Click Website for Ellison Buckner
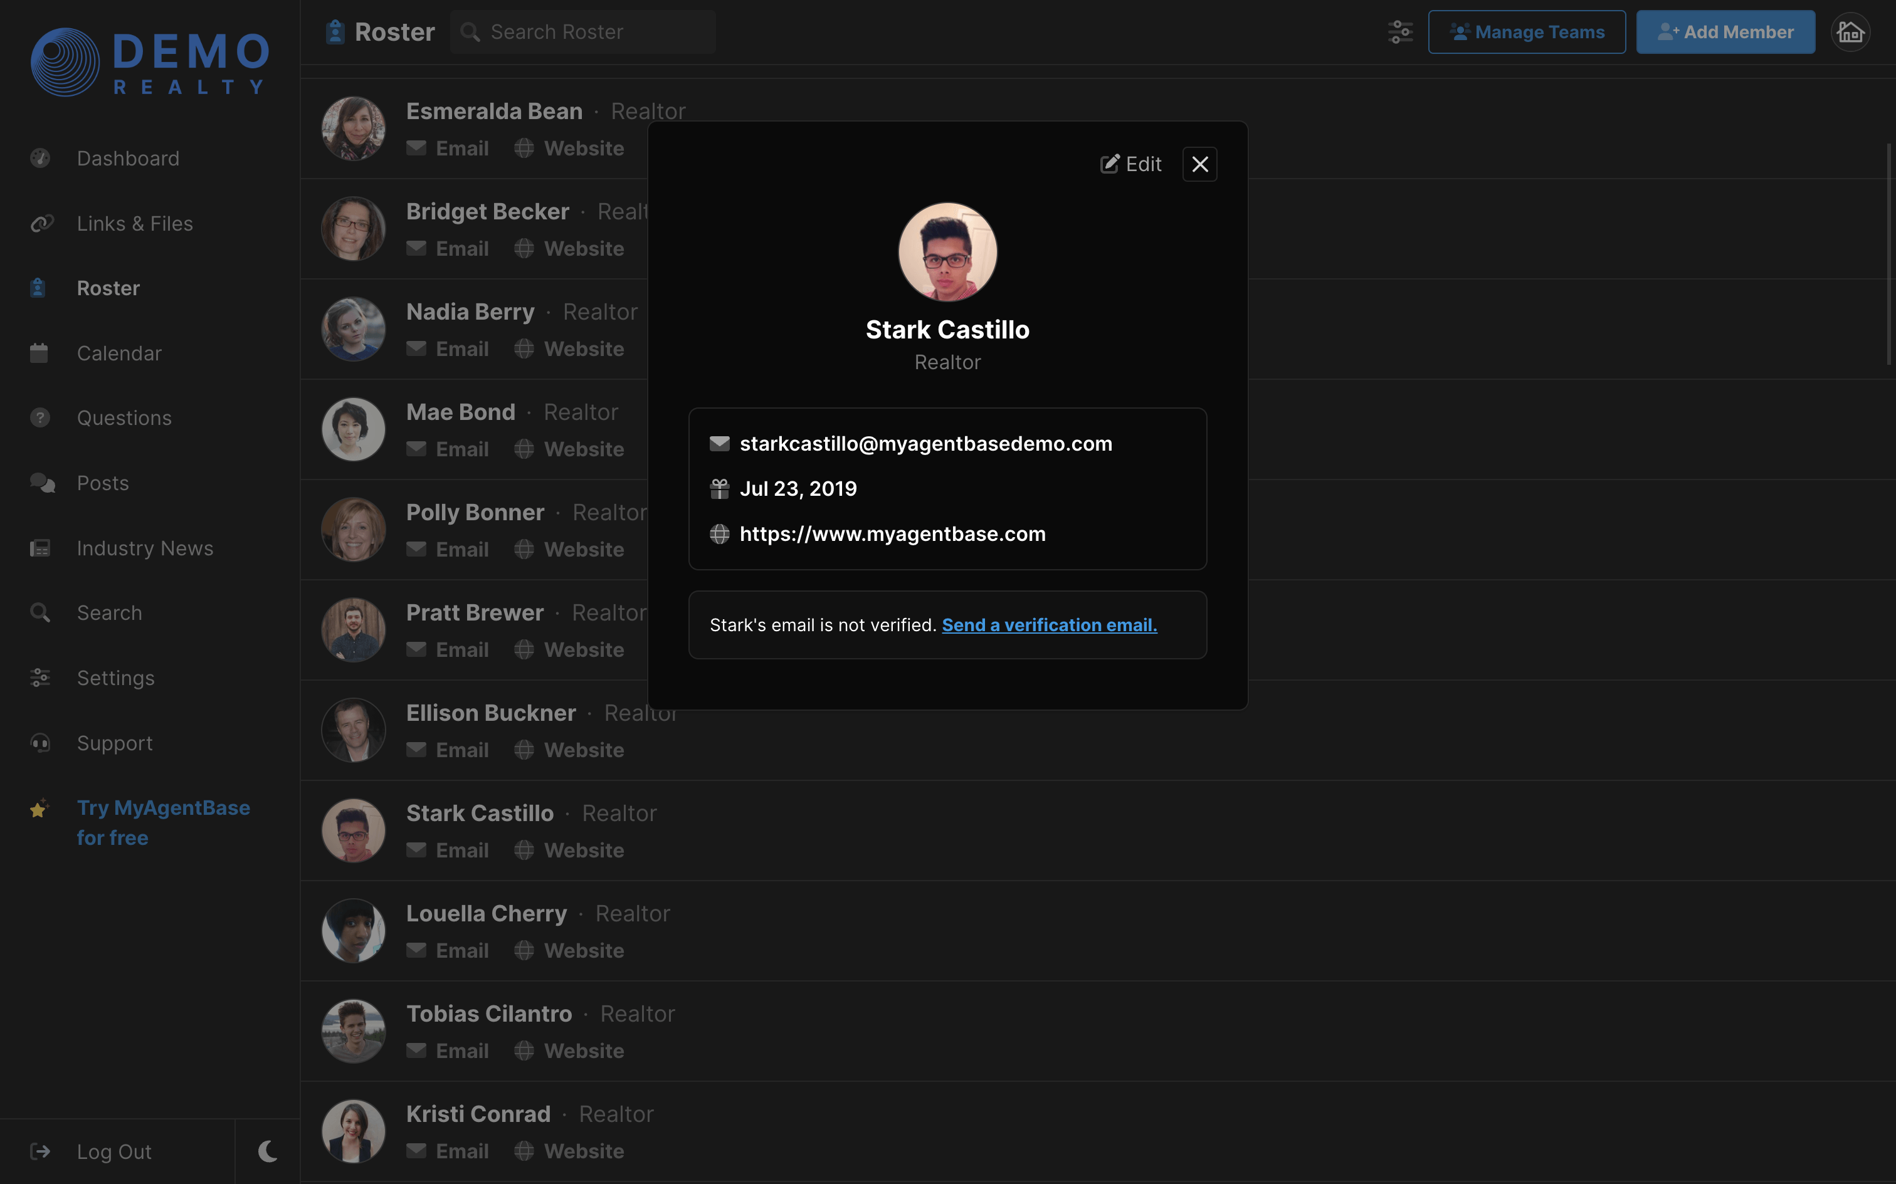Image resolution: width=1896 pixels, height=1184 pixels. click(x=569, y=750)
